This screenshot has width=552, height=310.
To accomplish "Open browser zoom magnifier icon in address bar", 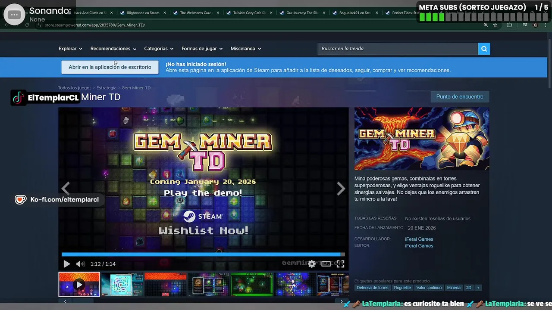I will (x=486, y=25).
